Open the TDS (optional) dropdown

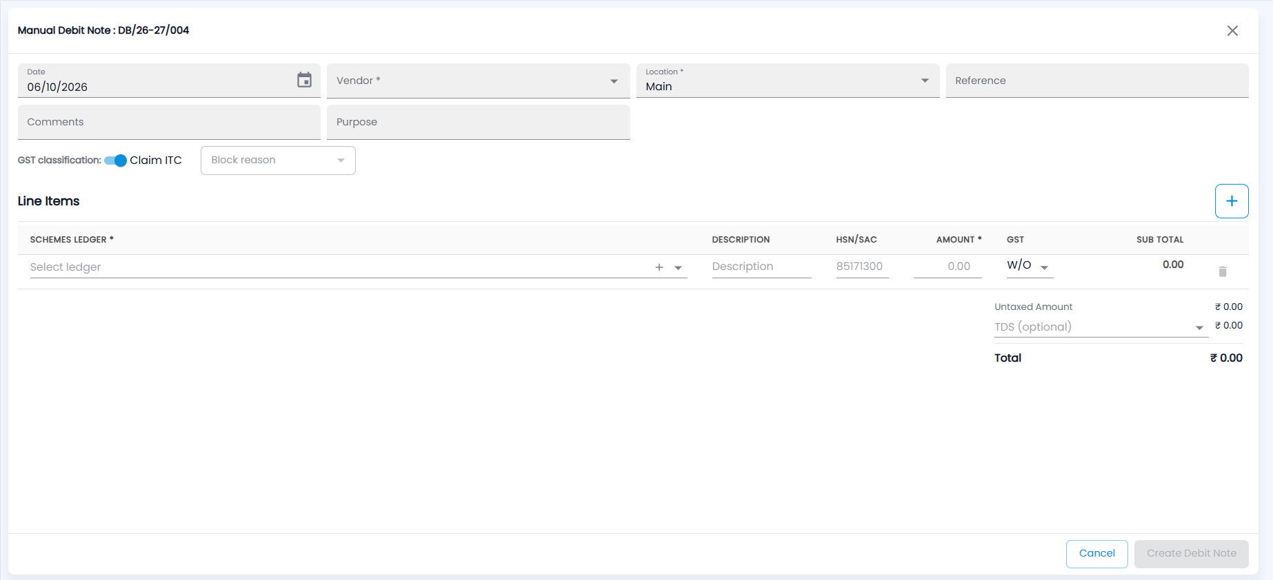pos(1101,327)
